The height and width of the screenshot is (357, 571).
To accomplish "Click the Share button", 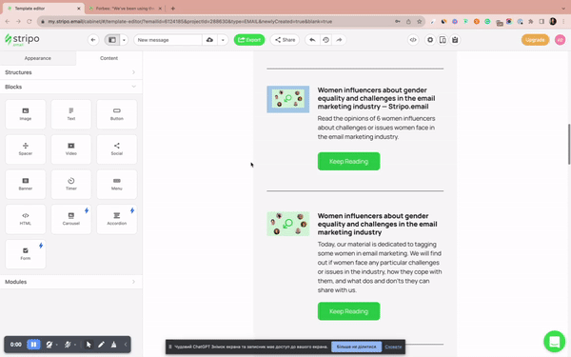I will (x=285, y=40).
